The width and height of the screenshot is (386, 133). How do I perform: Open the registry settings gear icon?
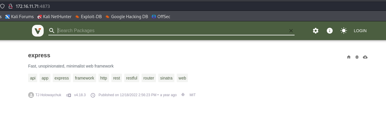pos(316,31)
